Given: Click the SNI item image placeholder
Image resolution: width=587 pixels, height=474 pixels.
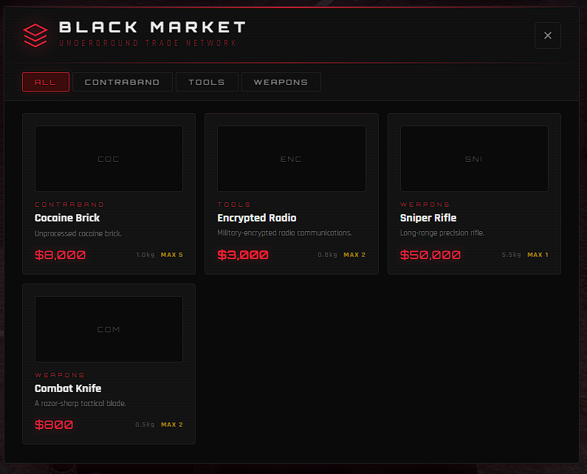Looking at the screenshot, I should 474,159.
